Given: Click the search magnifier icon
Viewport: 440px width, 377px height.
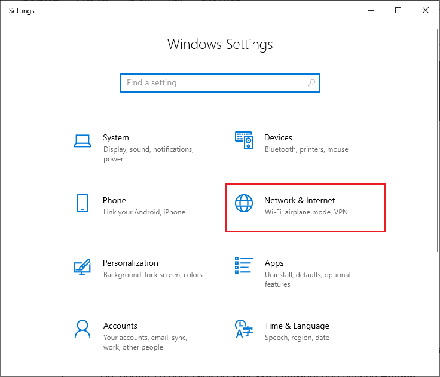Looking at the screenshot, I should pos(311,83).
